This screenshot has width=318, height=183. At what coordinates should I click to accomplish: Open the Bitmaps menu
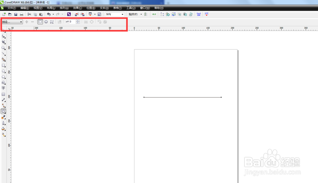click(91, 8)
